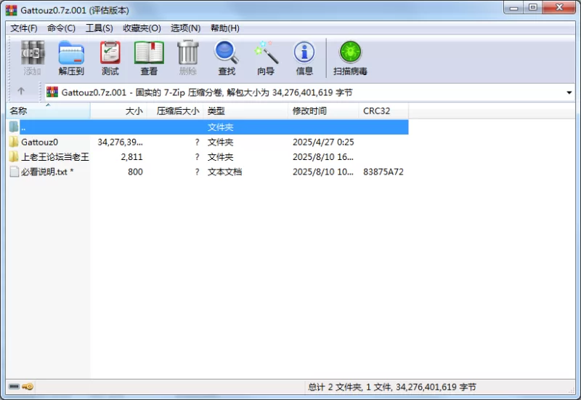The height and width of the screenshot is (400, 581).
Task: Select the 必看说明.txt file icon
Action: coord(14,172)
